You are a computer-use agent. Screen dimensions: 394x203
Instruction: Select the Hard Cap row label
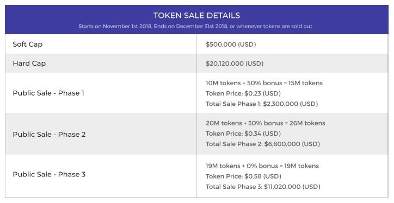click(29, 64)
